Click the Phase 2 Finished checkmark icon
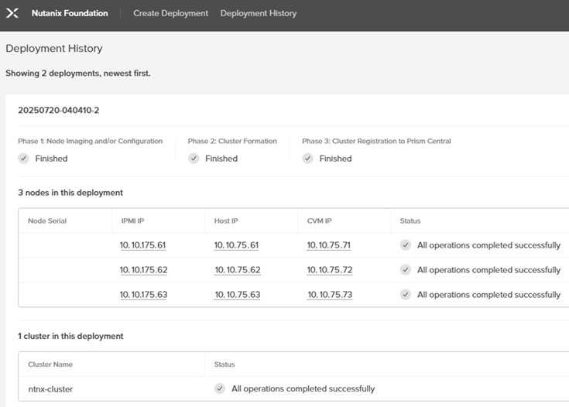 click(194, 159)
